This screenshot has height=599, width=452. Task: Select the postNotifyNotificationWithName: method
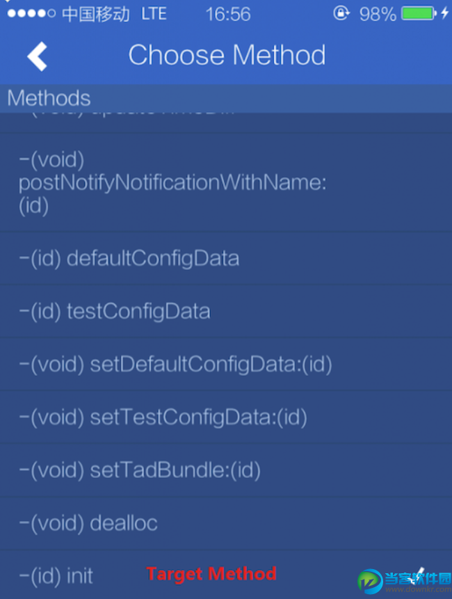pyautogui.click(x=172, y=183)
